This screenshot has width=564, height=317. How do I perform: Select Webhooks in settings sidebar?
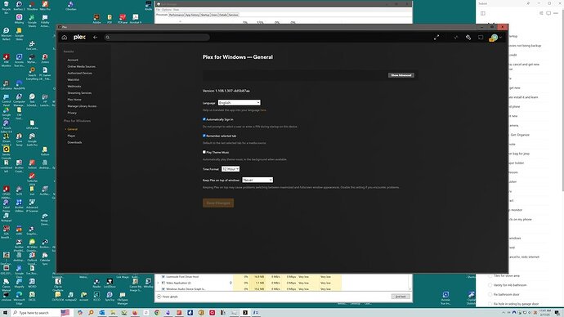click(74, 87)
